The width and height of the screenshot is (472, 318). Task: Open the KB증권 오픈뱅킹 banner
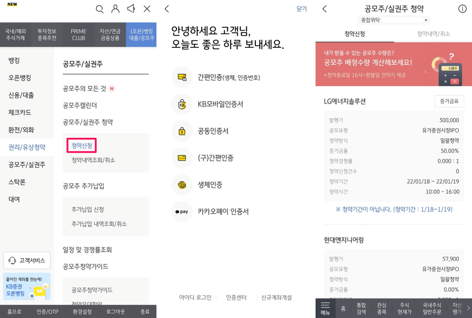(27, 286)
